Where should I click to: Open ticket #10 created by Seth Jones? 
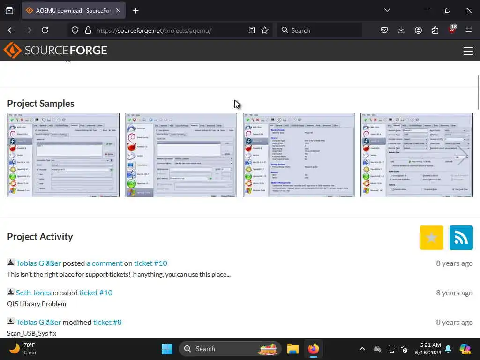point(96,292)
